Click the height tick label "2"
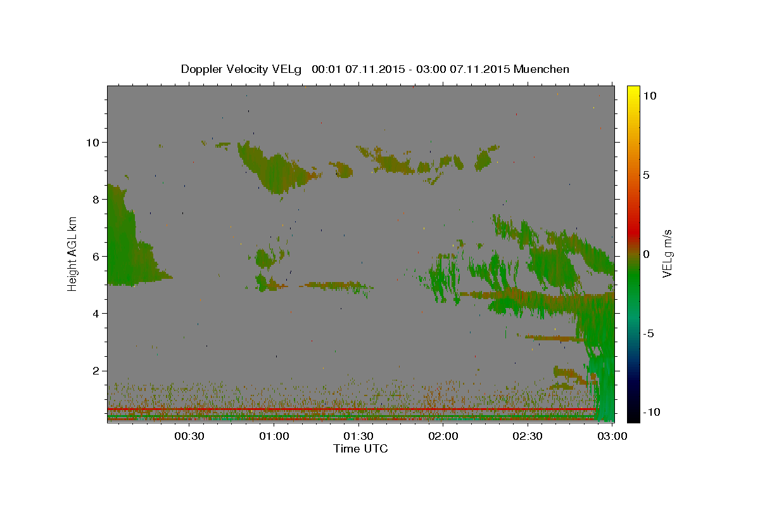The height and width of the screenshot is (507, 760). coord(96,371)
